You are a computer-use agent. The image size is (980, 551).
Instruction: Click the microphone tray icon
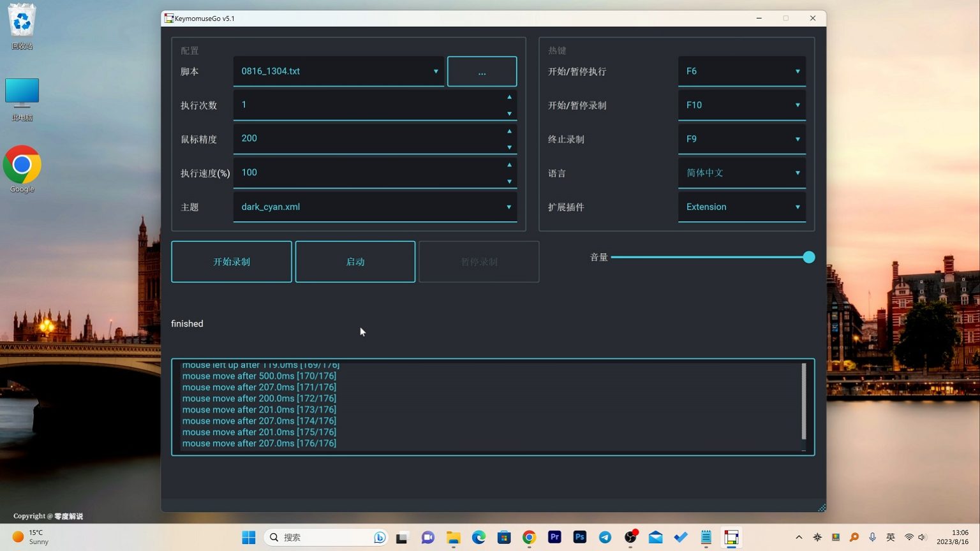tap(872, 538)
